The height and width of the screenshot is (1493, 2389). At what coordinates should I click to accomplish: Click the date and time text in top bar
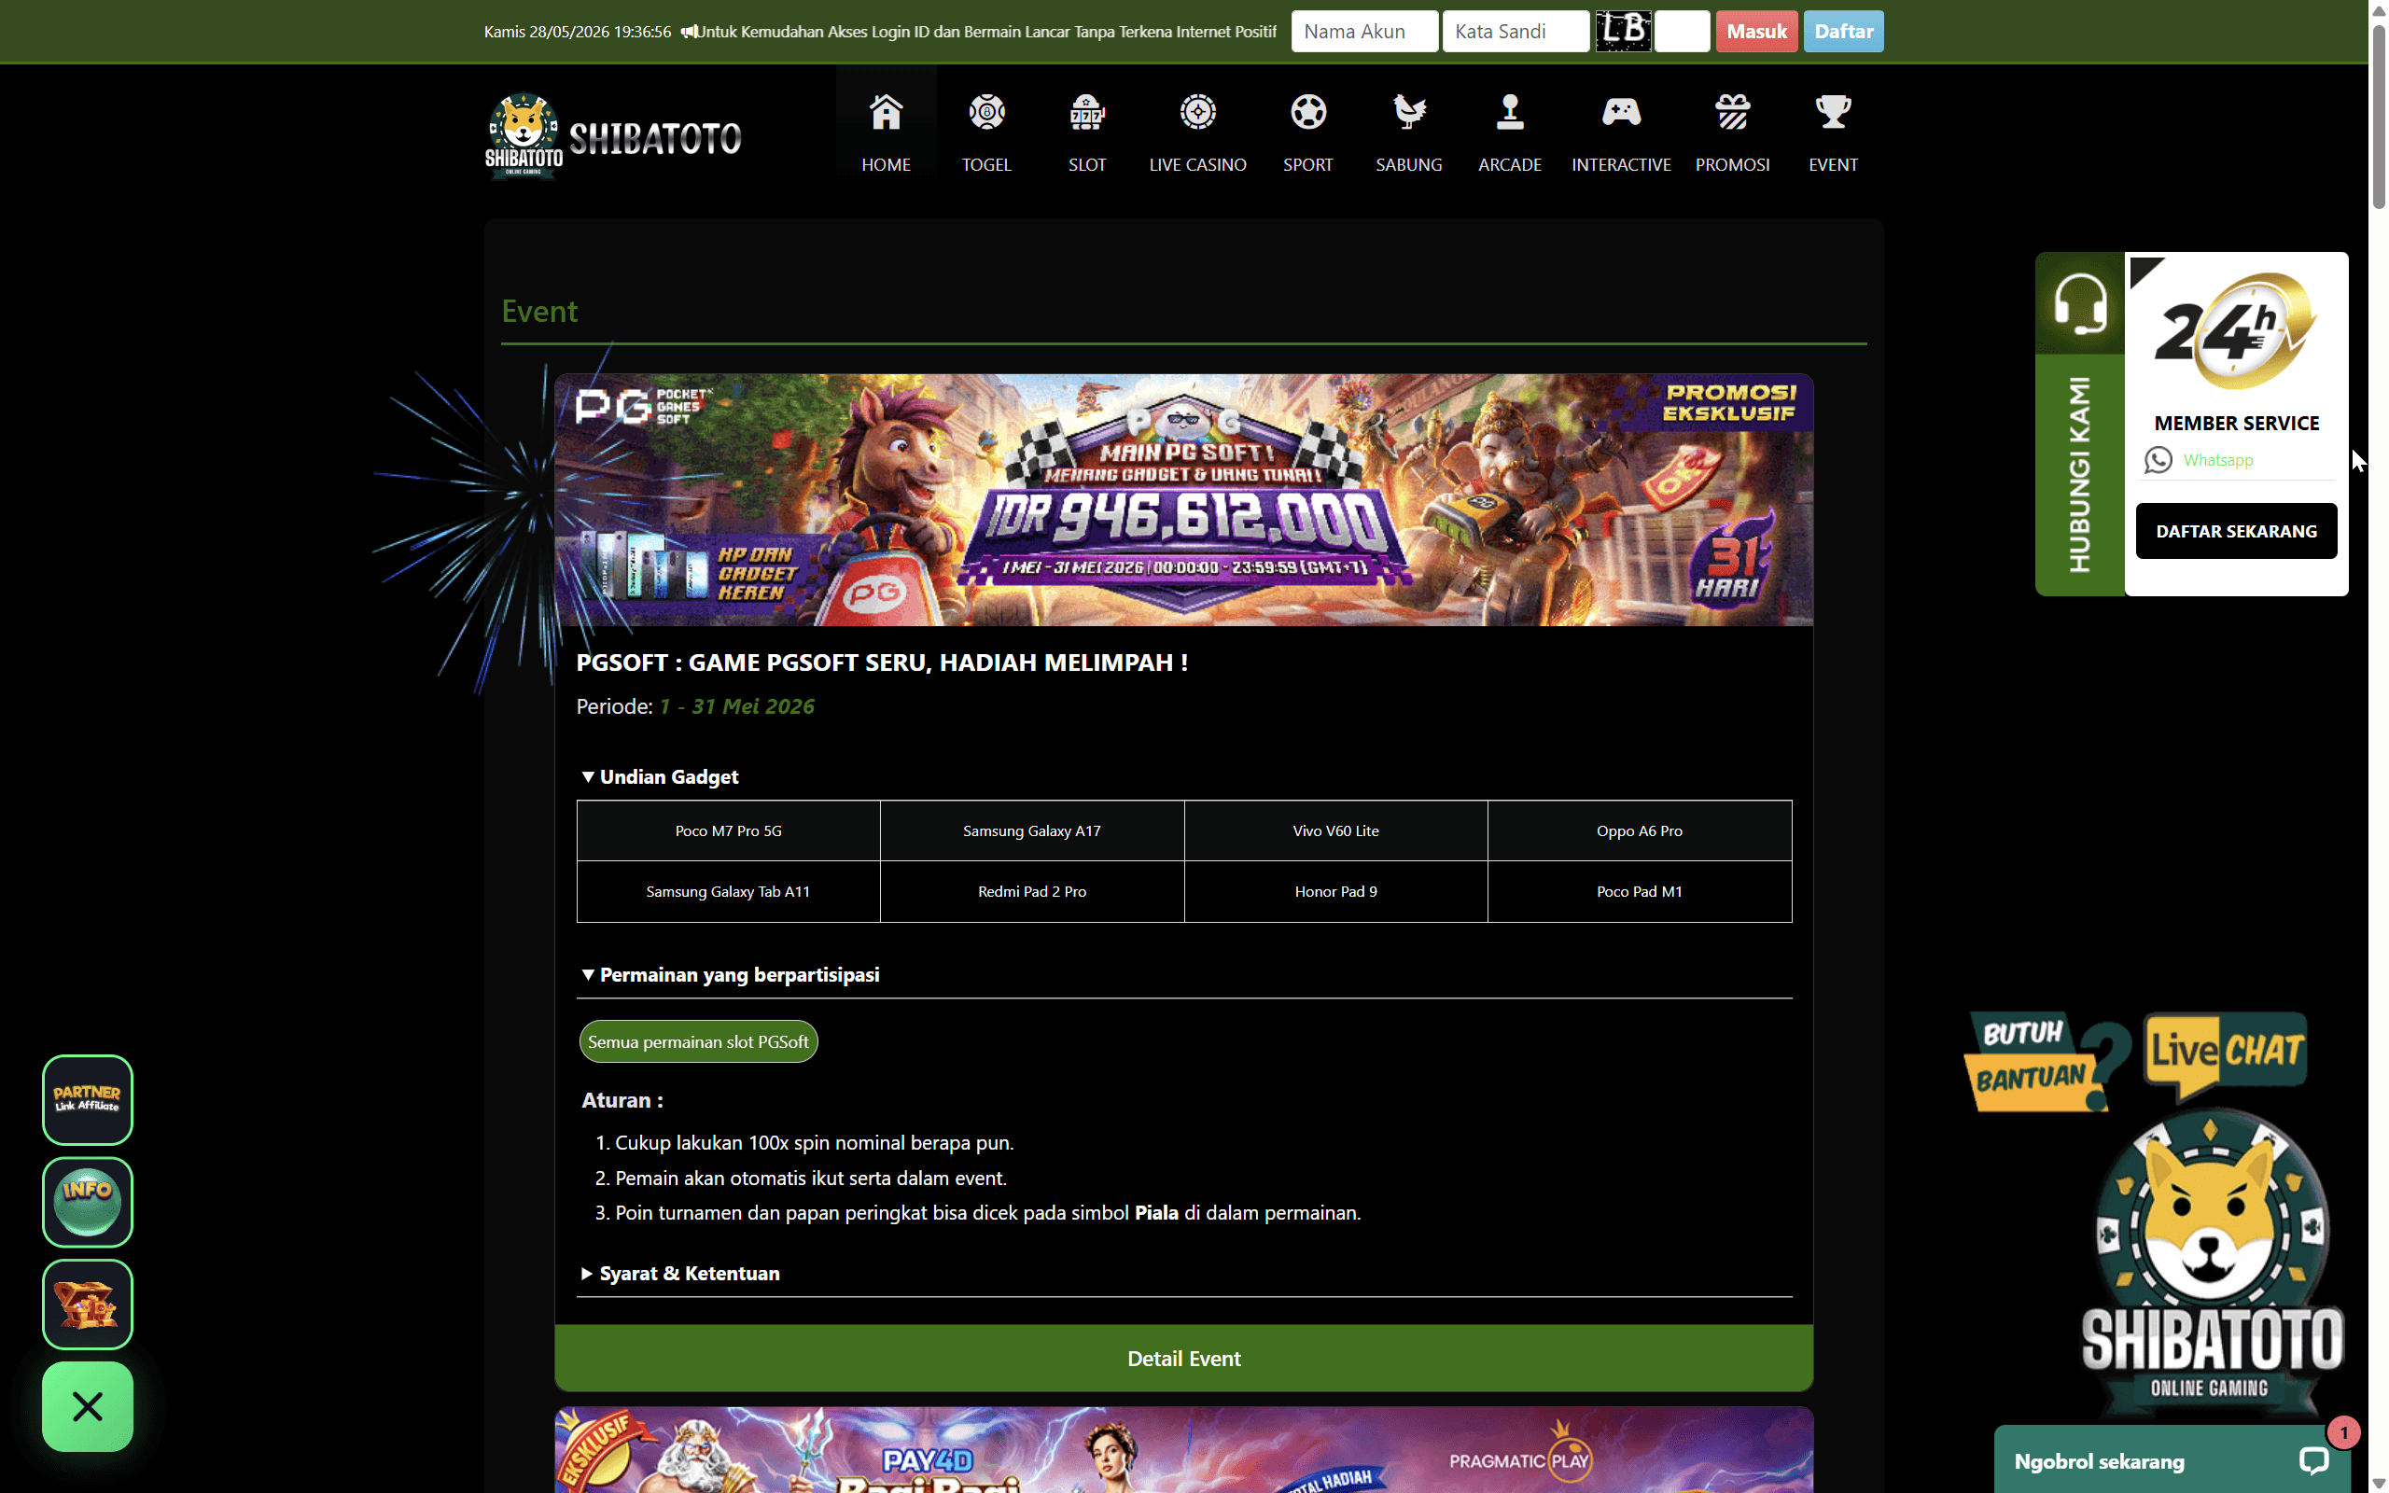pos(578,32)
